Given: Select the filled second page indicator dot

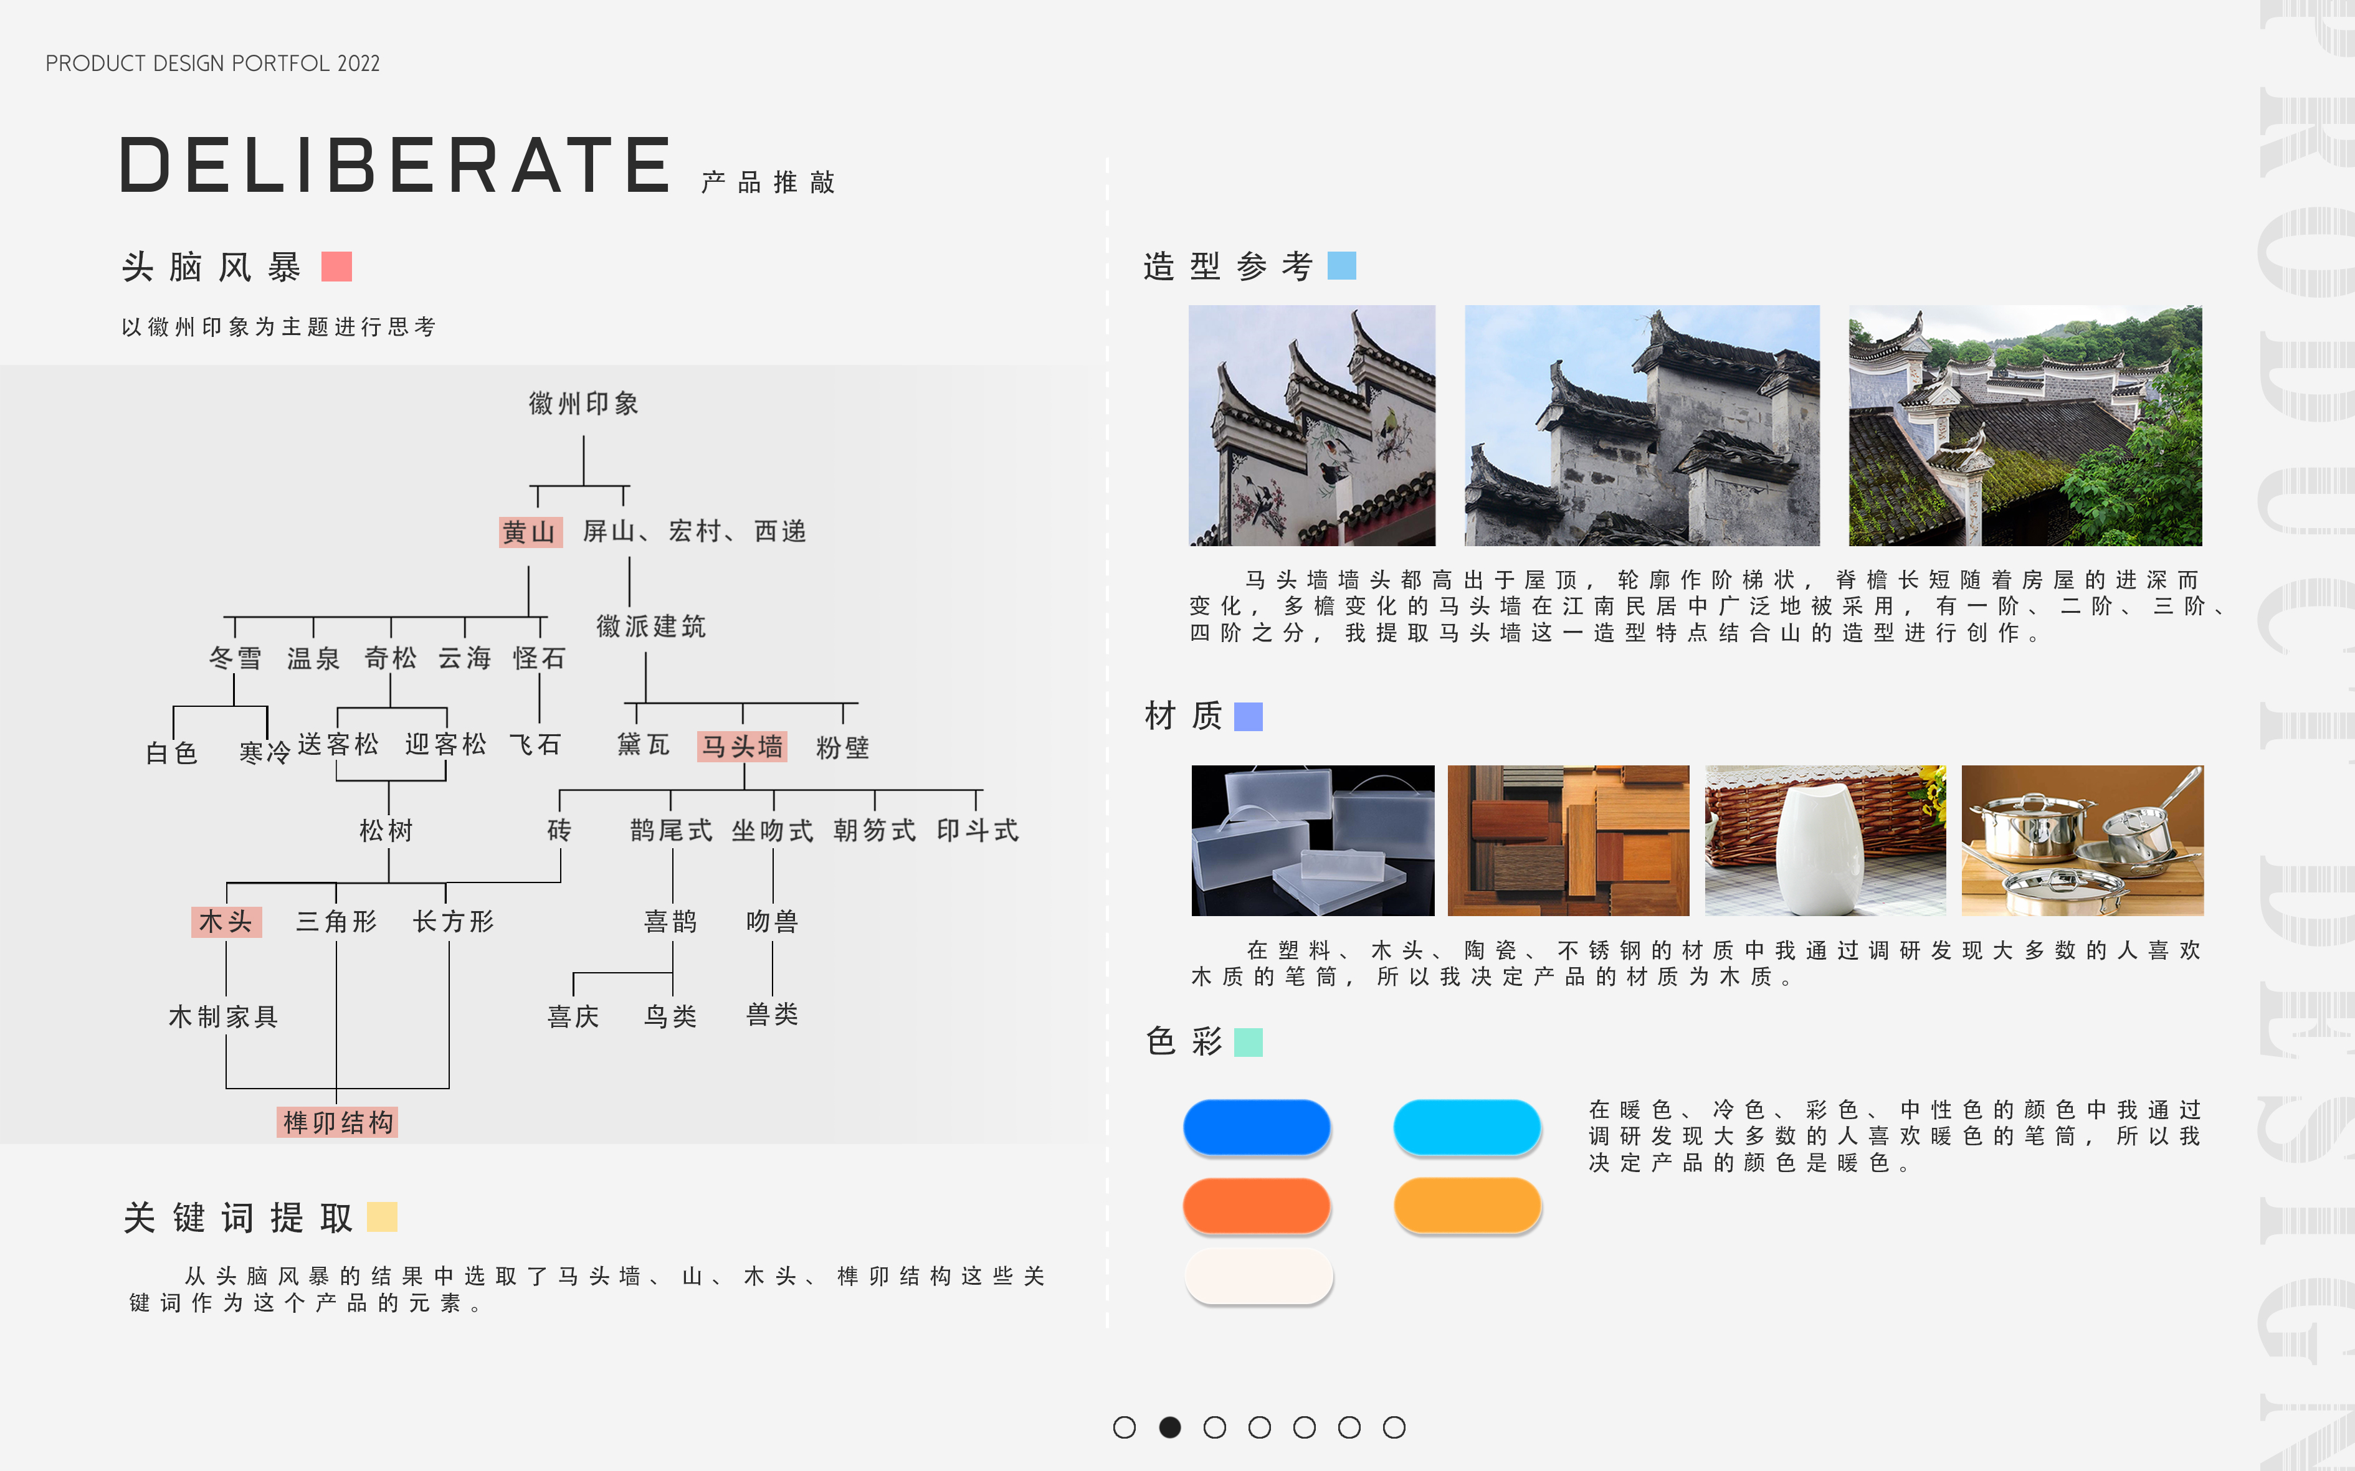Looking at the screenshot, I should [x=1170, y=1427].
